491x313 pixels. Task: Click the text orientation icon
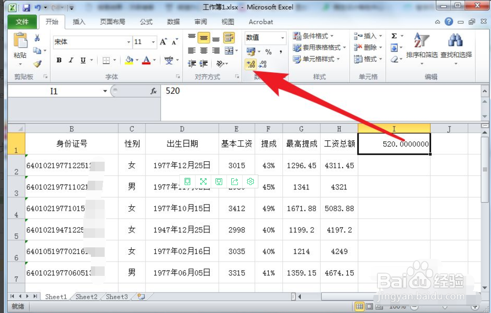tap(220, 64)
